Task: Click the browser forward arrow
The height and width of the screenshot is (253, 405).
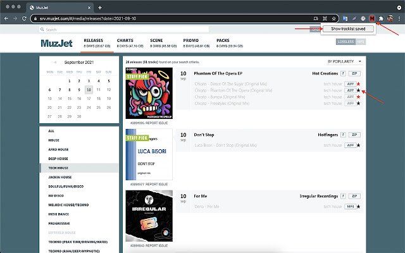Action: tap(15, 18)
